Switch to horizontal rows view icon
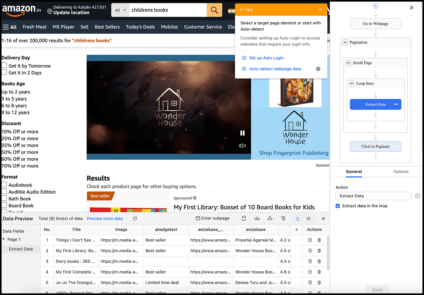 tap(297, 218)
